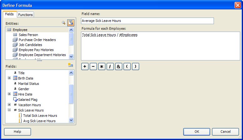This screenshot has width=243, height=140.
Task: Select the Employee entity icon
Action: click(9, 30)
